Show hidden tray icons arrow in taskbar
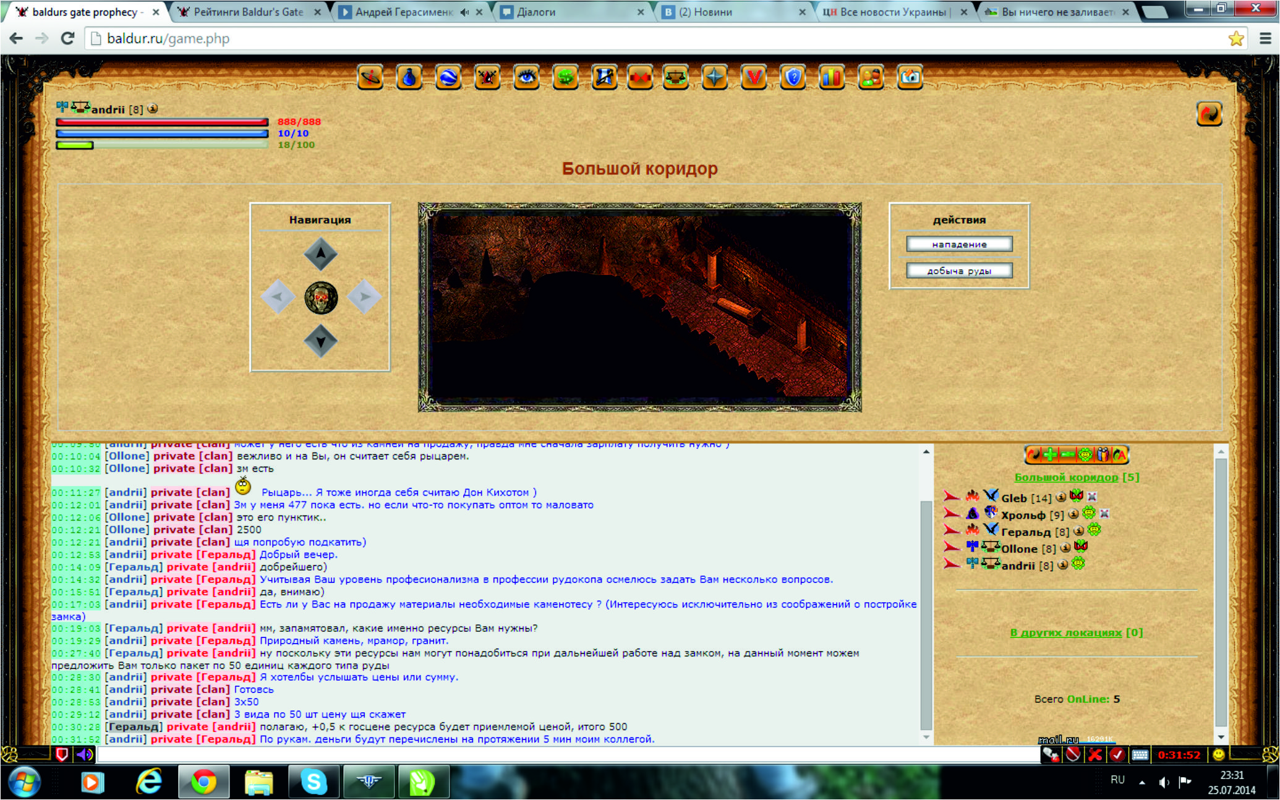The height and width of the screenshot is (800, 1280). (x=1142, y=782)
